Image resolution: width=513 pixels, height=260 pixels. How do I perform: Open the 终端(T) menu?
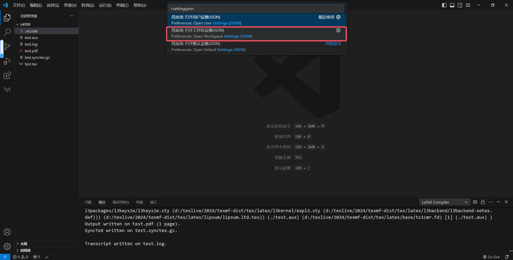(x=122, y=5)
